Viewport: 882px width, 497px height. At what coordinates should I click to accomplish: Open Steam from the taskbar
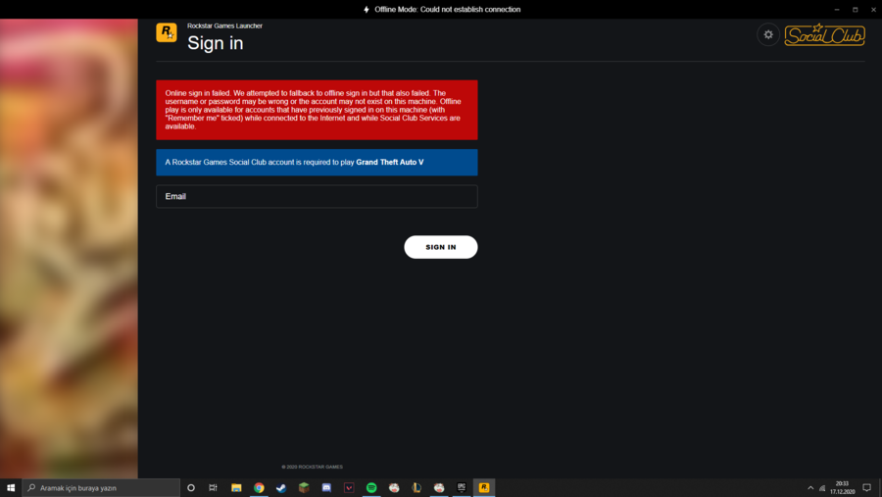click(281, 487)
